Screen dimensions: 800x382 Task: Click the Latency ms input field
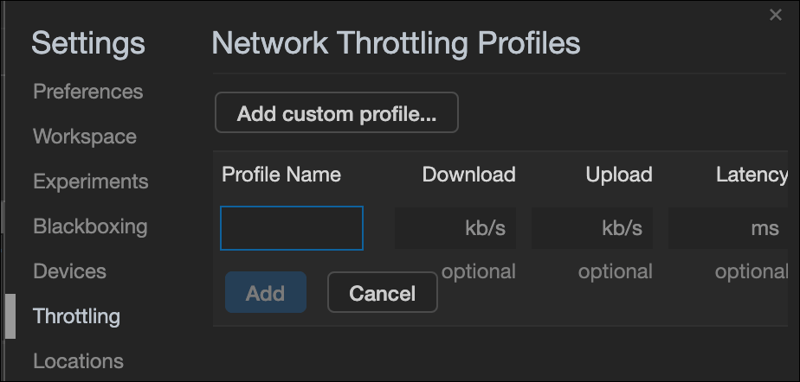coord(727,228)
